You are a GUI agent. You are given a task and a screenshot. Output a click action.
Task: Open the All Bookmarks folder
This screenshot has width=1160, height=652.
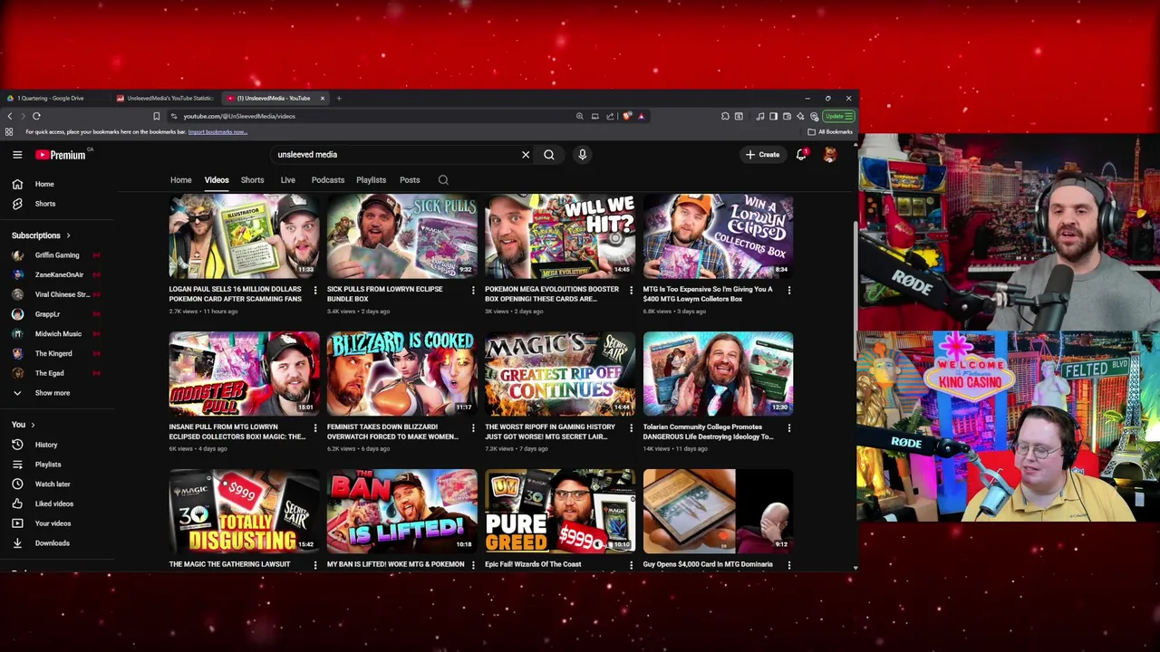point(830,132)
